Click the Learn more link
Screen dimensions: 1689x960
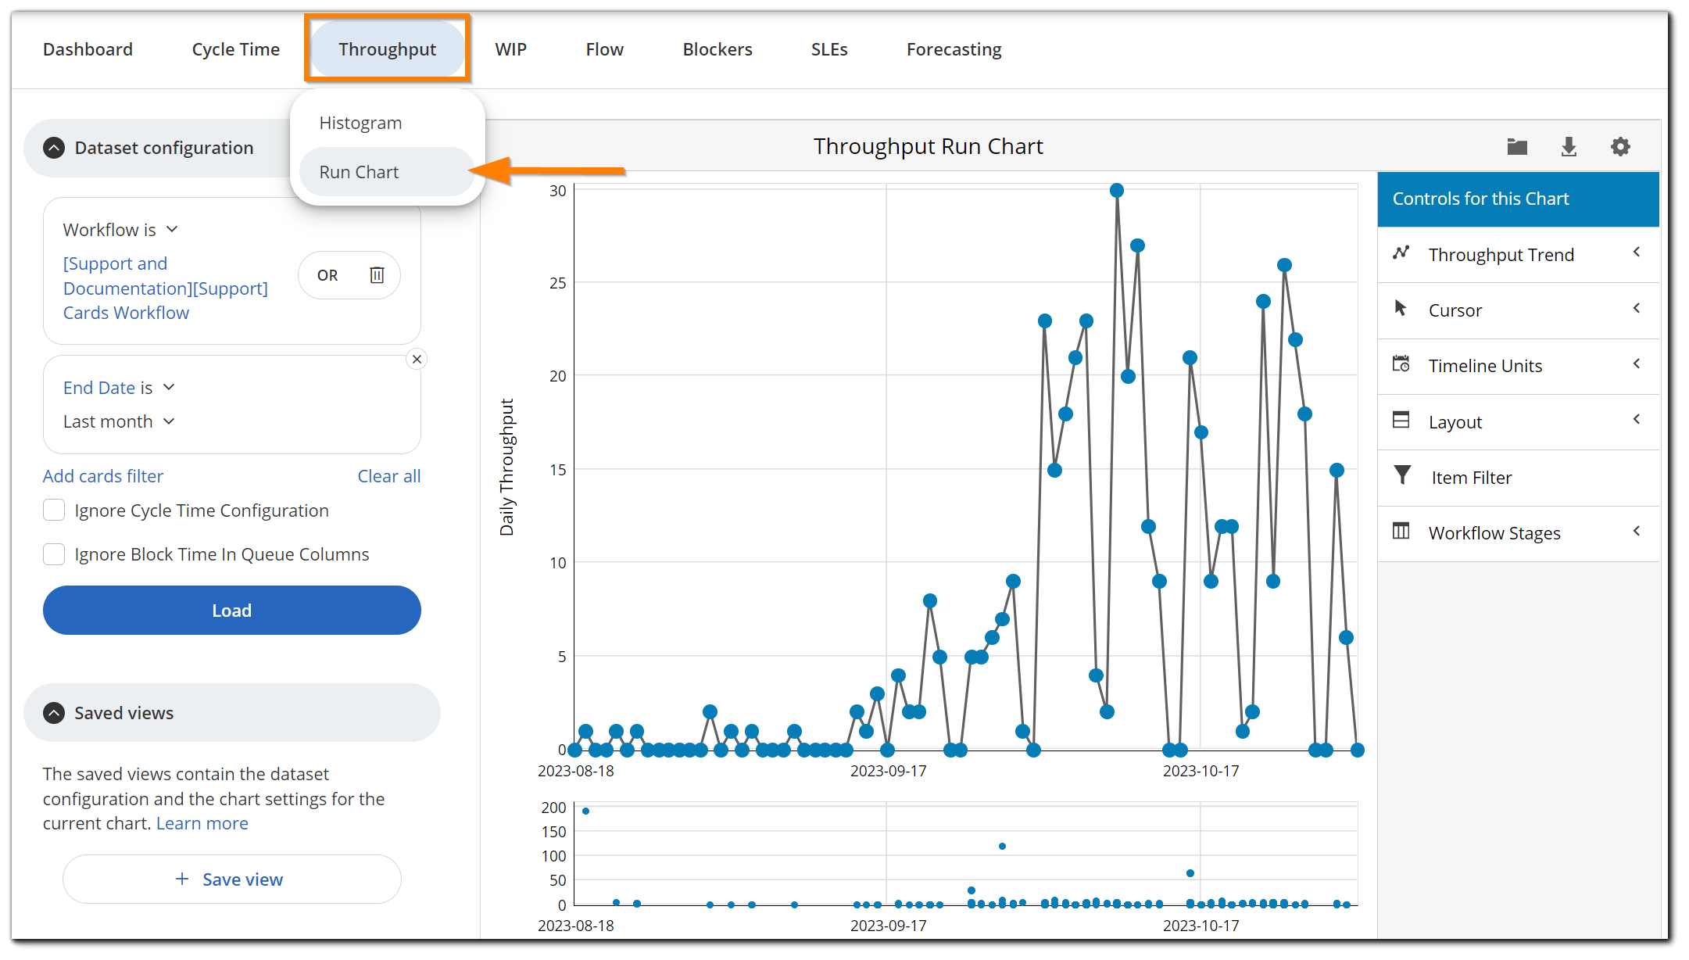pos(202,824)
